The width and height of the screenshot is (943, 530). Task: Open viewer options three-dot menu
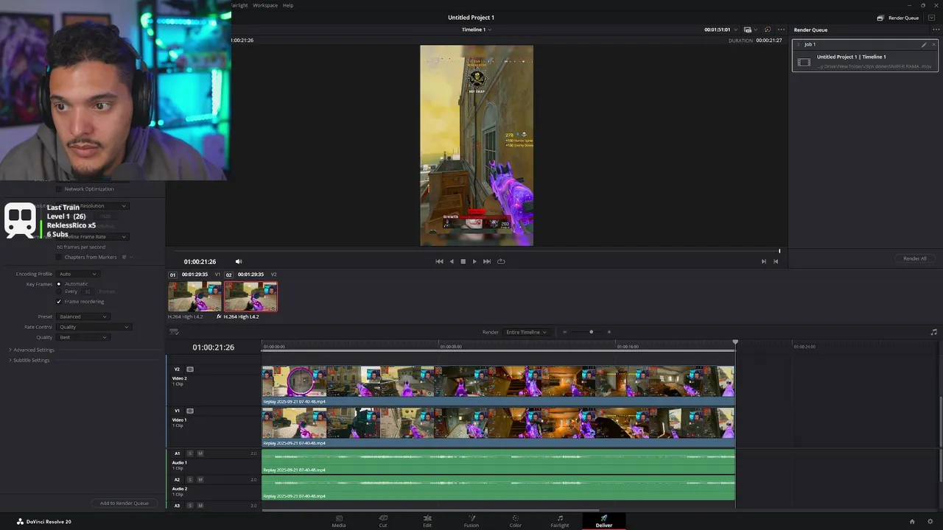pos(781,29)
